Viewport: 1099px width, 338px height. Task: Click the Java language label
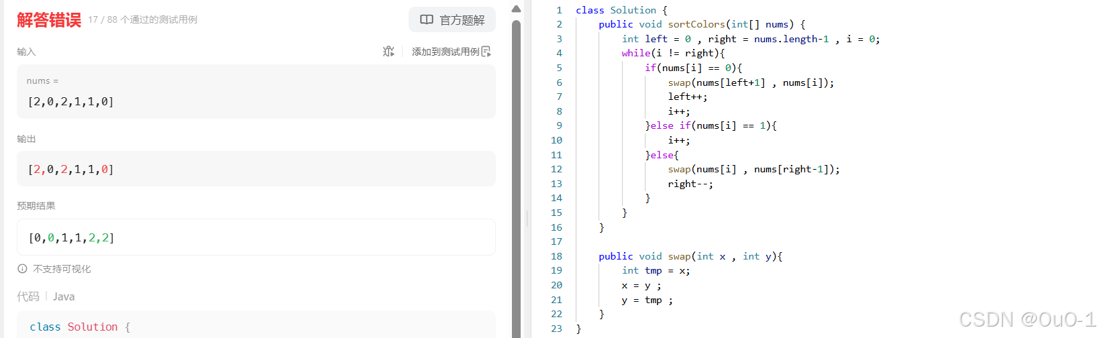(x=64, y=296)
